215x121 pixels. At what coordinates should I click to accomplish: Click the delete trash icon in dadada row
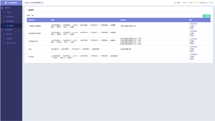pos(190,59)
